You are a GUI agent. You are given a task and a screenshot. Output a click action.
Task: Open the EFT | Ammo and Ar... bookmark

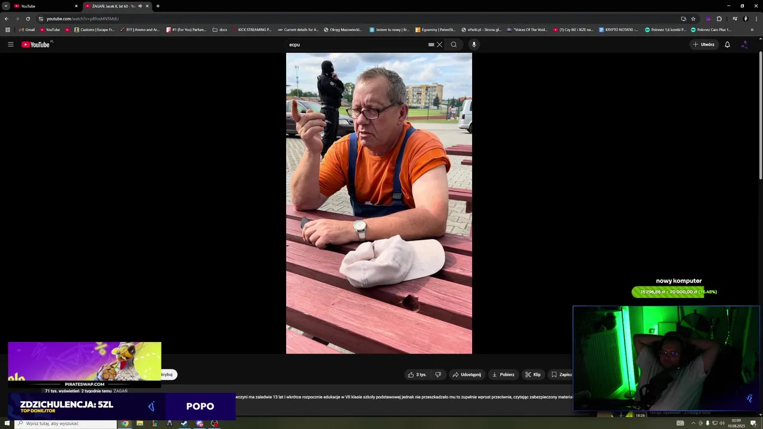139,30
